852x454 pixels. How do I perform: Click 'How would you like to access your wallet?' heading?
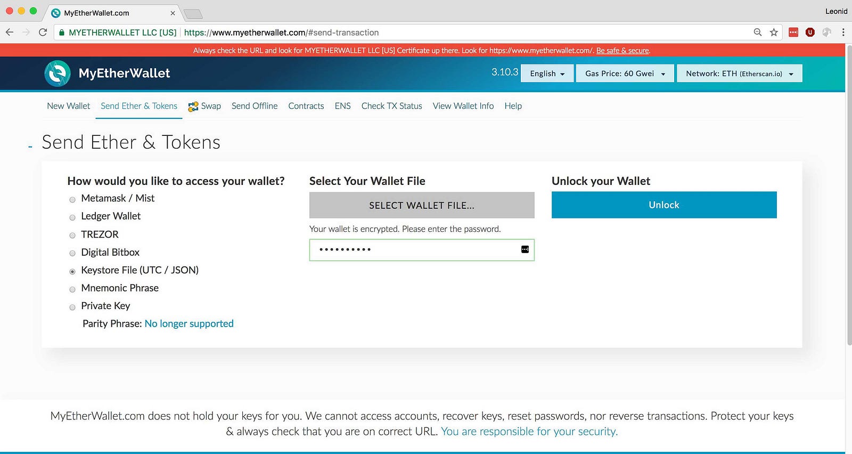176,181
